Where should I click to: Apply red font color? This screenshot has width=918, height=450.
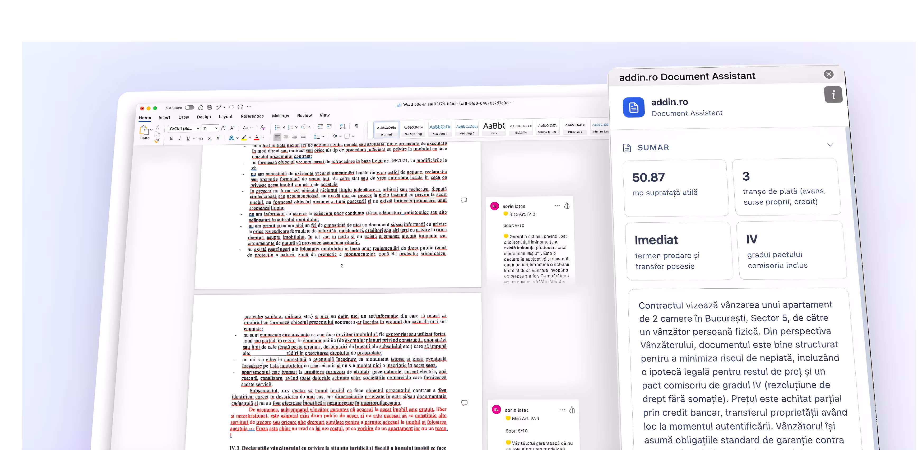[257, 138]
